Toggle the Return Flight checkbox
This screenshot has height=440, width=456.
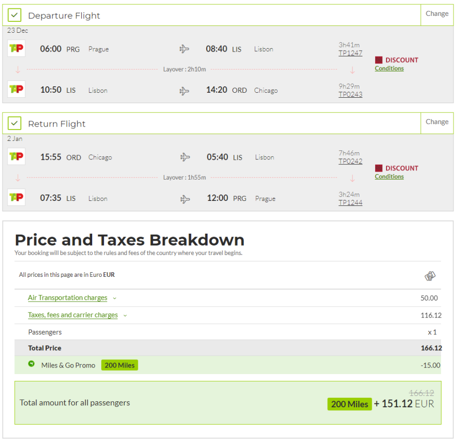(x=15, y=123)
